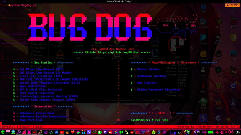Open the CEH desktop shortcut

(x=233, y=54)
